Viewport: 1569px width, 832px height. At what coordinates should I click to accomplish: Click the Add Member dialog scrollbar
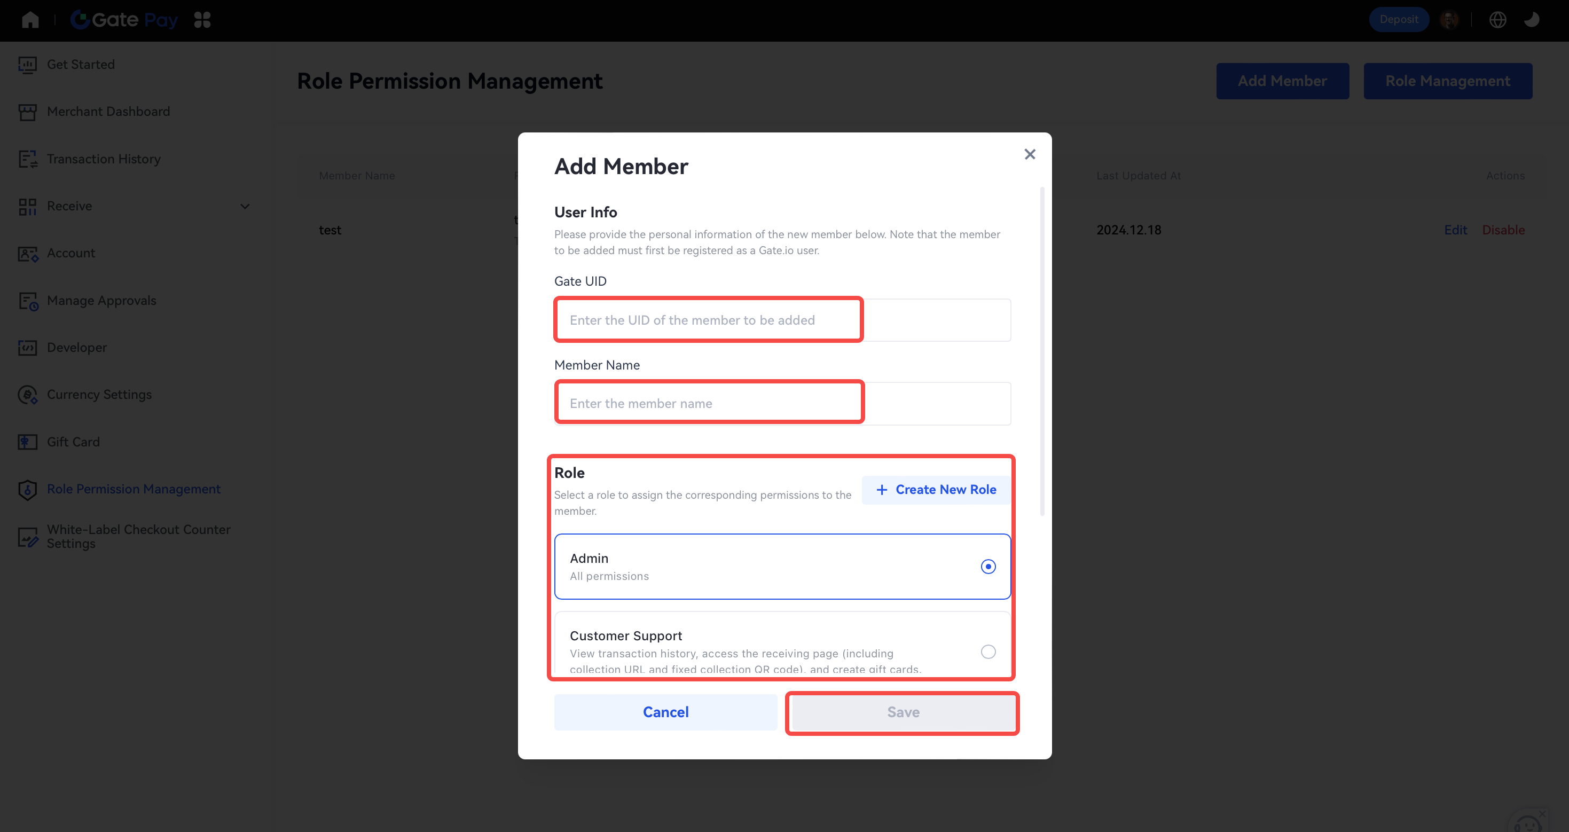pyautogui.click(x=1042, y=350)
